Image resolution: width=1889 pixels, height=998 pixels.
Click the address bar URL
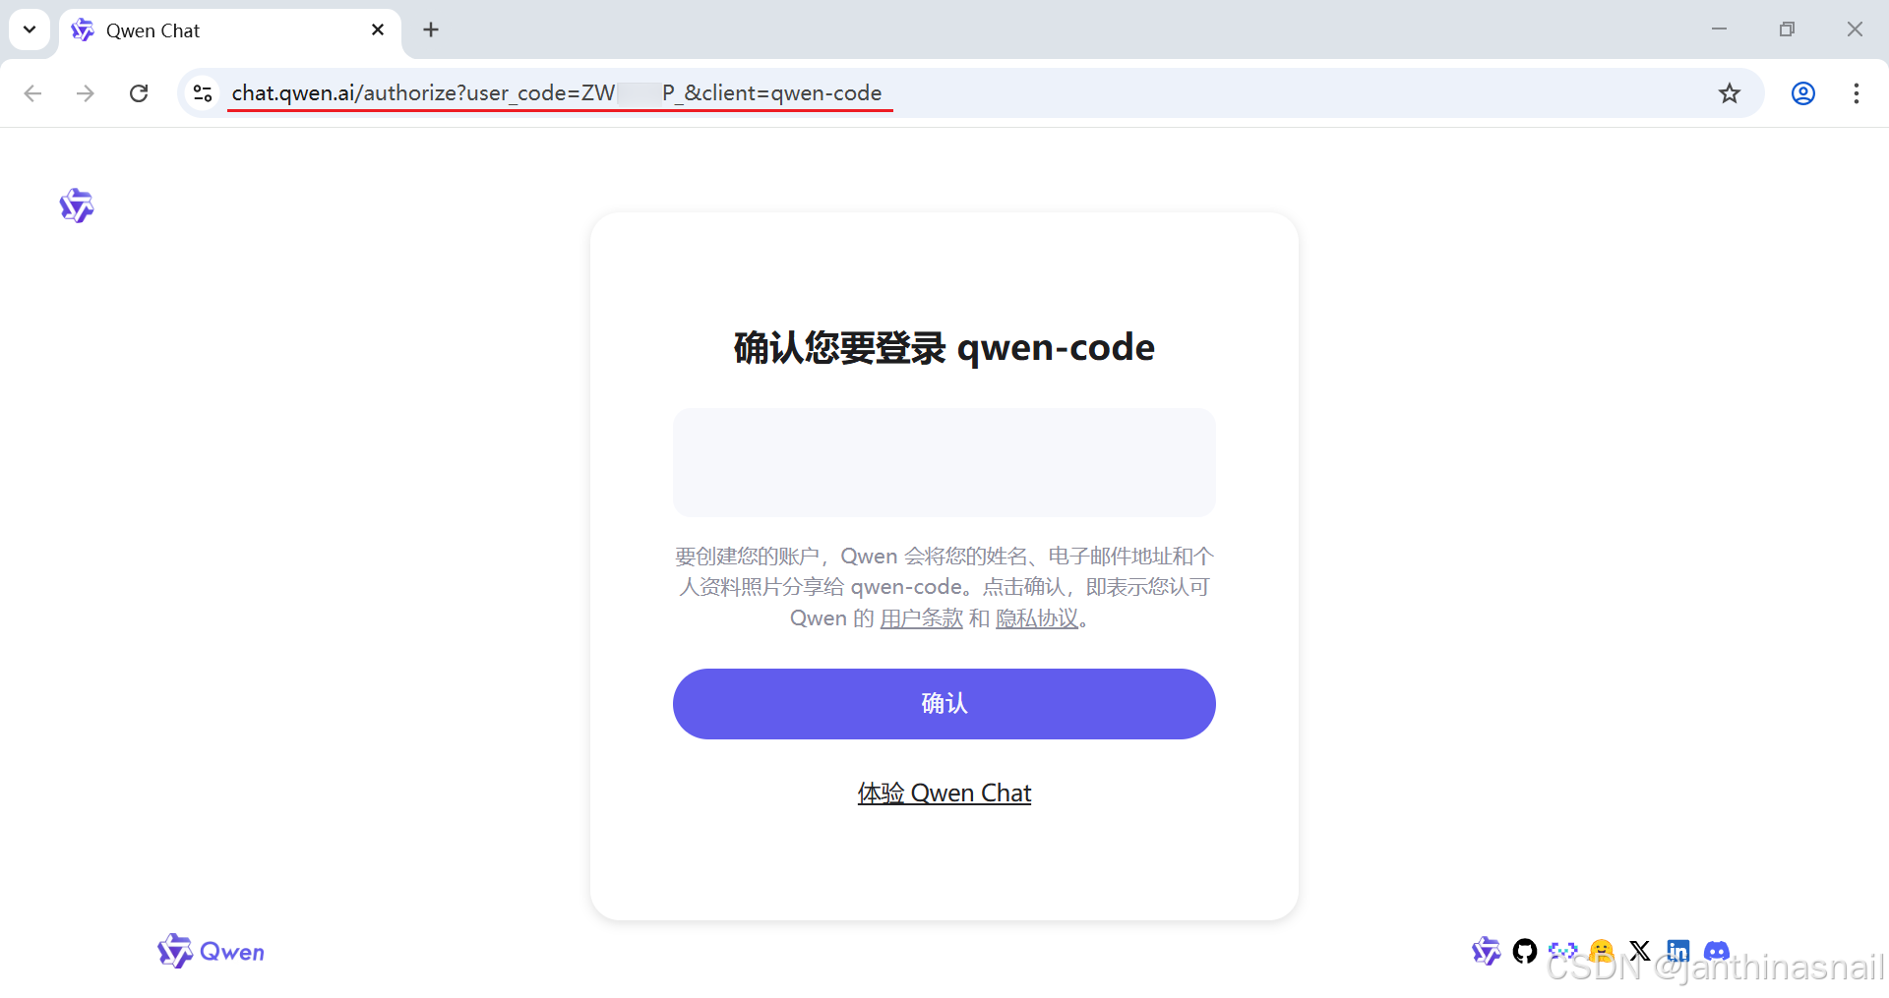pos(557,93)
